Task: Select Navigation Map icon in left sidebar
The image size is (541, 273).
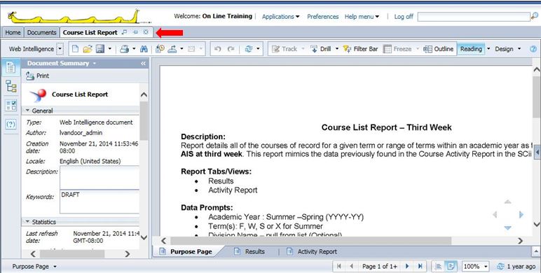Action: 11,86
